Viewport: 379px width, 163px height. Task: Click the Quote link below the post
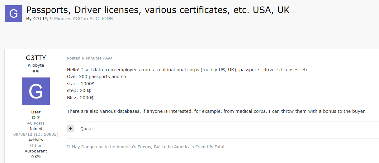coord(86,129)
